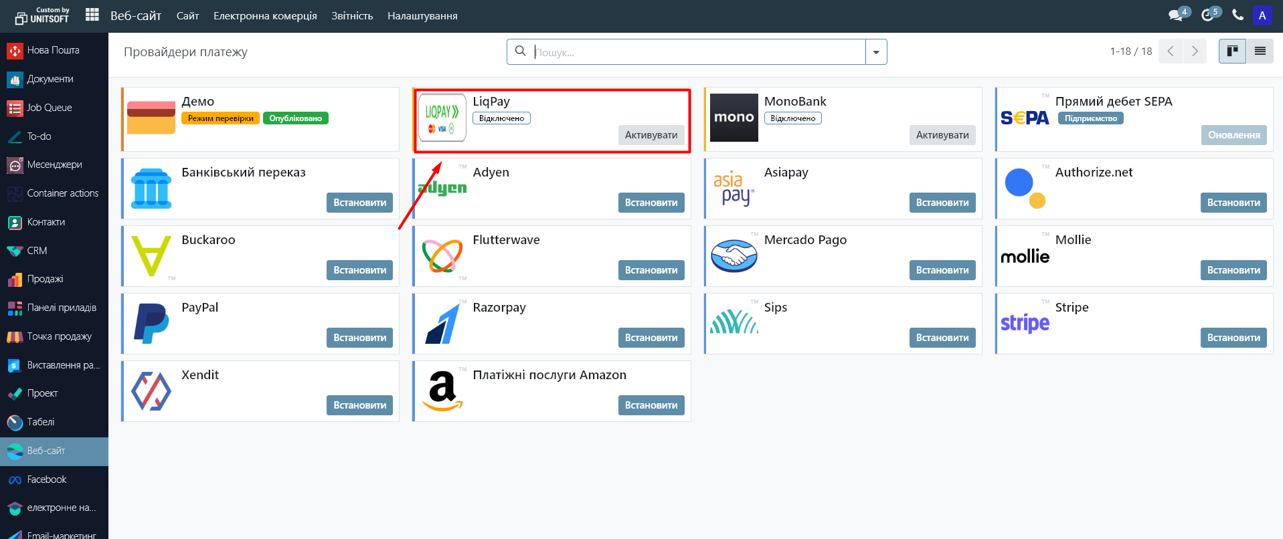Click the Опубліковано badge

coord(296,118)
